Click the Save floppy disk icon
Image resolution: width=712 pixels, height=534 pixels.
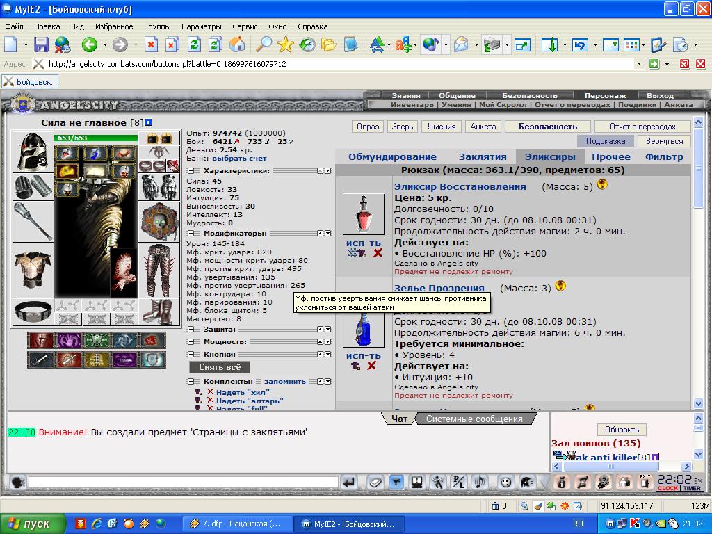[41, 44]
